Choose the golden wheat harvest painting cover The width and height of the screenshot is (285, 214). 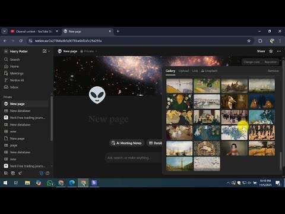tap(262, 148)
